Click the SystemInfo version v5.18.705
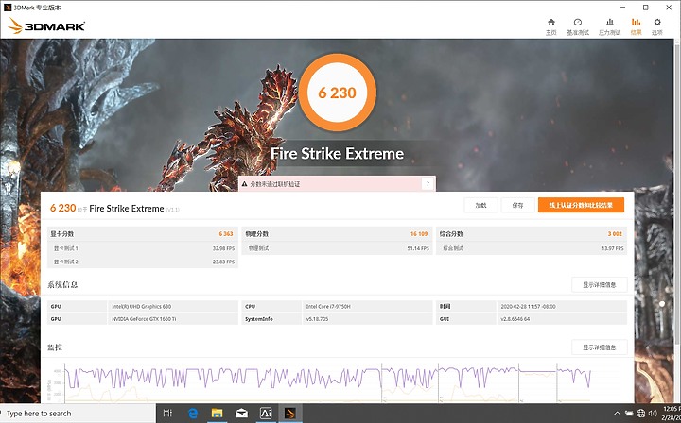Viewport: 681px width, 423px height. point(317,319)
